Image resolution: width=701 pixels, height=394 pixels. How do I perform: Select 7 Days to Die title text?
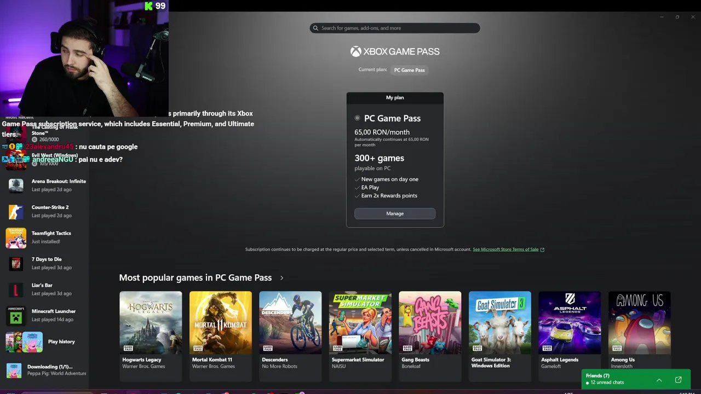(x=47, y=259)
